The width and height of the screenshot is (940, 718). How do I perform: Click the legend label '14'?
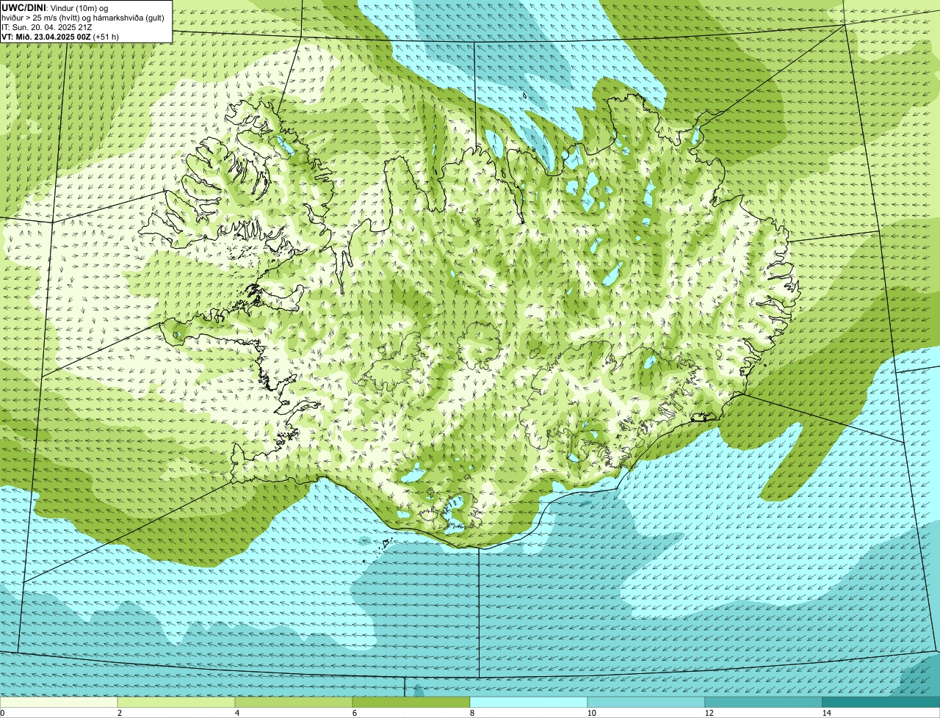click(826, 713)
